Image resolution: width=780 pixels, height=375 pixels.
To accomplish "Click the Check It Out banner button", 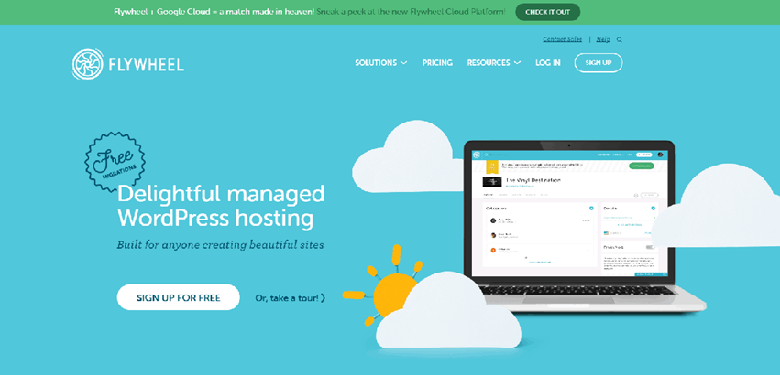I will (548, 12).
